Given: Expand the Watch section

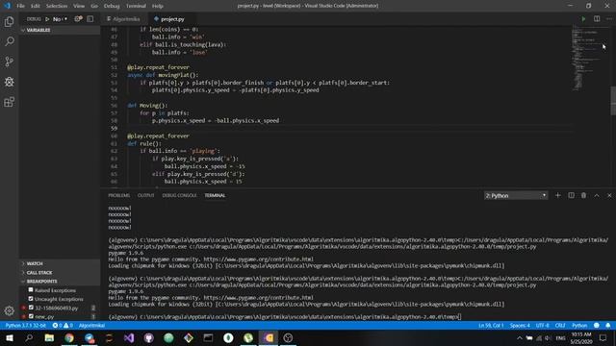Looking at the screenshot, I should 60,263.
